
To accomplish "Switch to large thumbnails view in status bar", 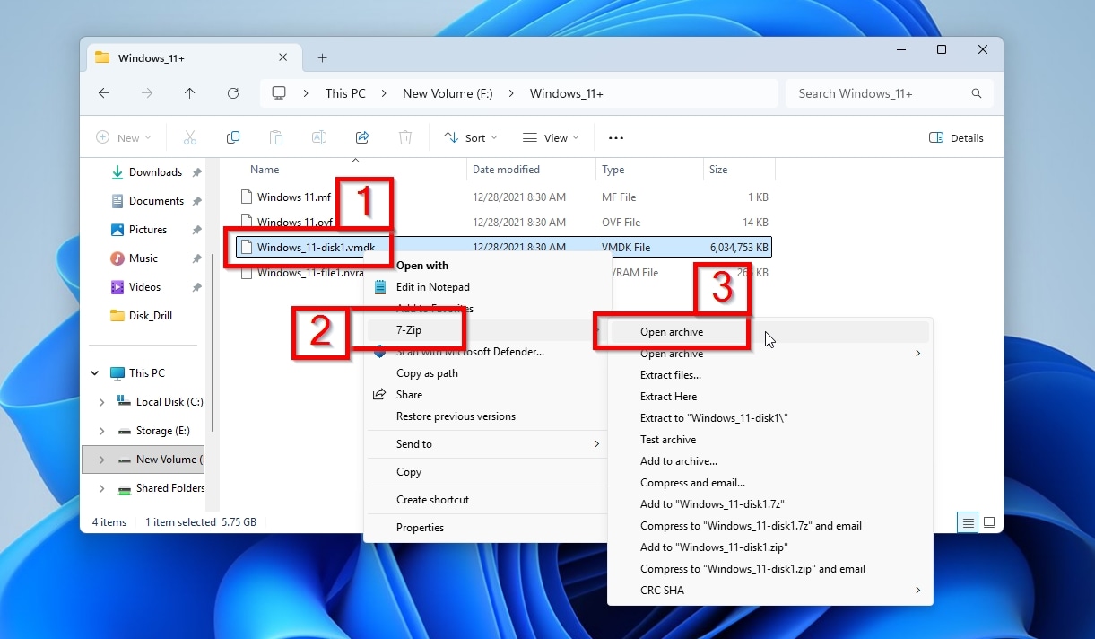I will 989,521.
